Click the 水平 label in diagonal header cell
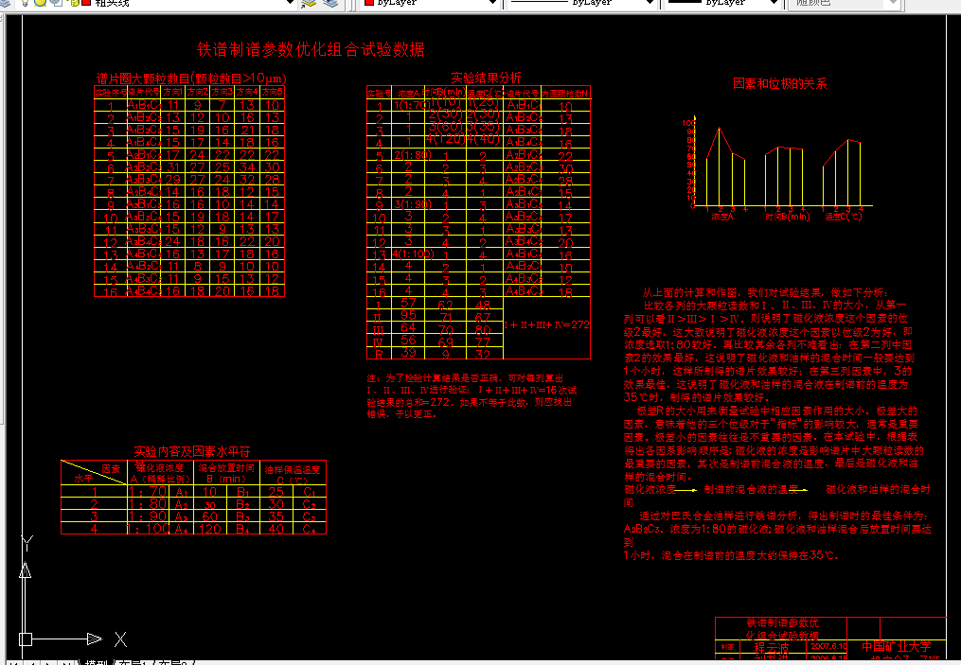This screenshot has height=665, width=961. [83, 478]
